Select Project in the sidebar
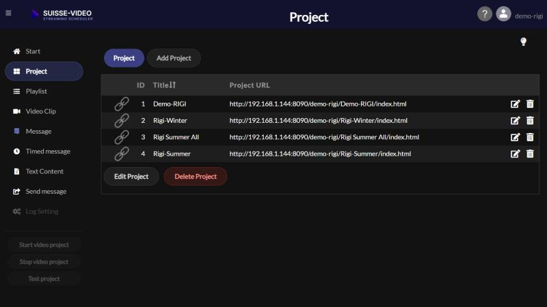The image size is (547, 307). pyautogui.click(x=44, y=72)
